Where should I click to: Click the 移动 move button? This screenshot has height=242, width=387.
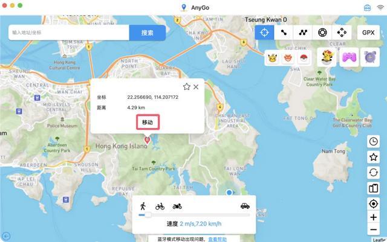pos(148,122)
